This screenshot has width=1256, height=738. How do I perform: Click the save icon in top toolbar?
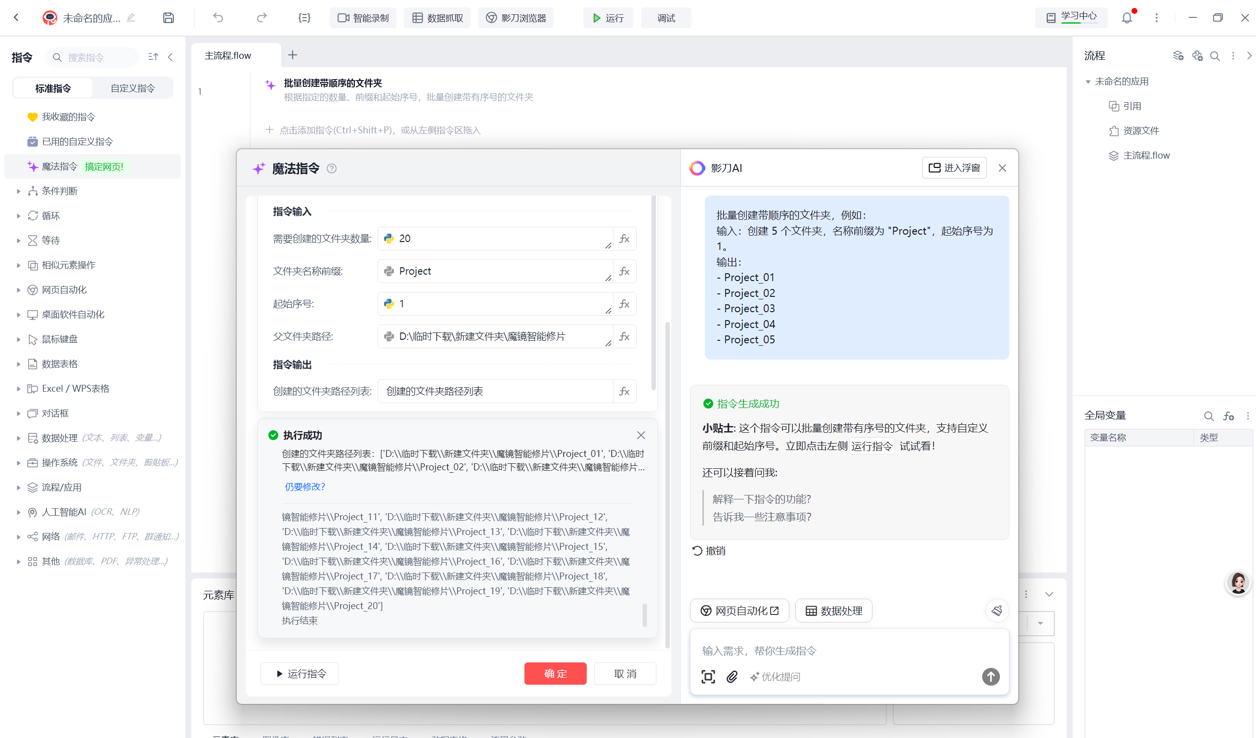point(169,18)
